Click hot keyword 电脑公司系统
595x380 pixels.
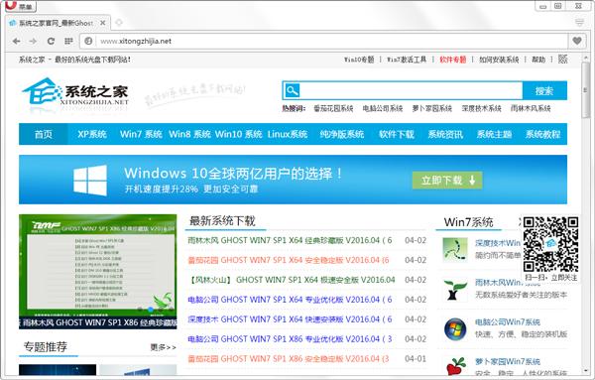[x=383, y=108]
